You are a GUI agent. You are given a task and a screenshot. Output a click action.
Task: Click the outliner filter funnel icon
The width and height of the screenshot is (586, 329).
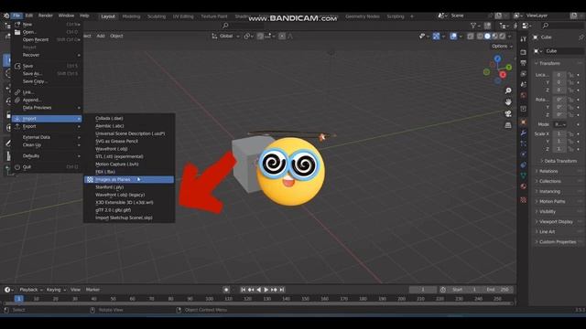click(x=473, y=26)
